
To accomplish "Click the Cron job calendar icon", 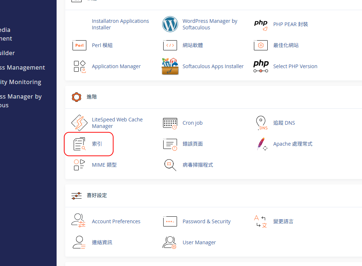I will pyautogui.click(x=170, y=123).
